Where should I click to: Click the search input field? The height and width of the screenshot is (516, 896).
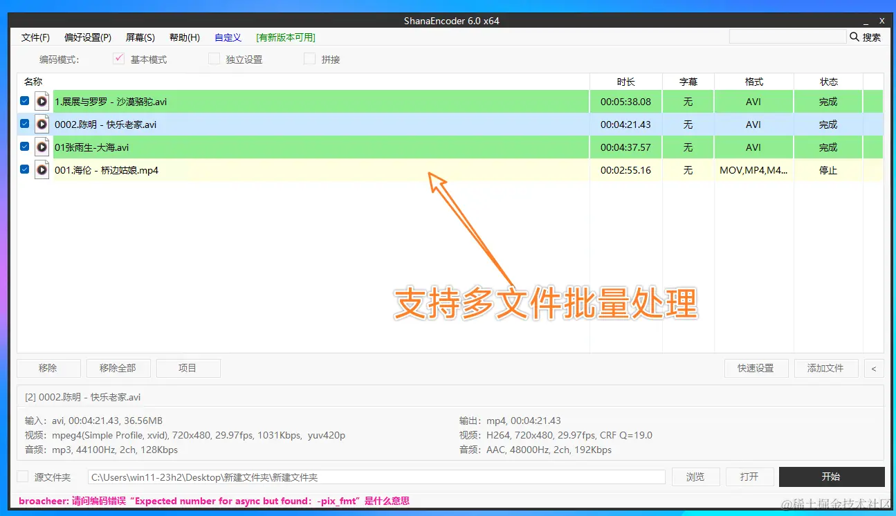coord(788,37)
